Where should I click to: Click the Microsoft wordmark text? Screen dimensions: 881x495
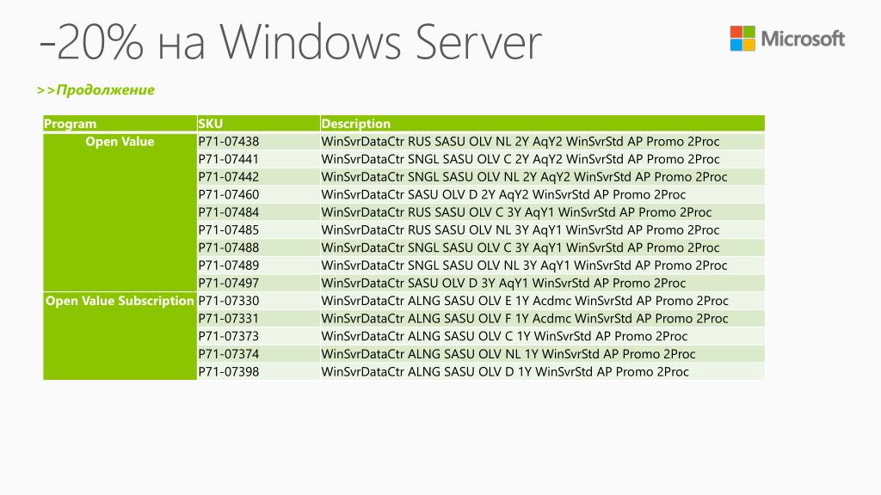tap(803, 39)
